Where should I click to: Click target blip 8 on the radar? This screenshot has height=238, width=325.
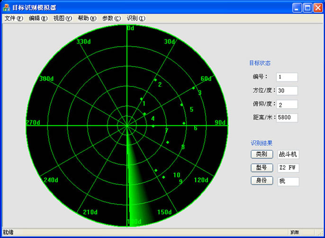click(168, 142)
